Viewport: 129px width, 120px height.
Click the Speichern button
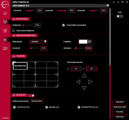(x=120, y=102)
